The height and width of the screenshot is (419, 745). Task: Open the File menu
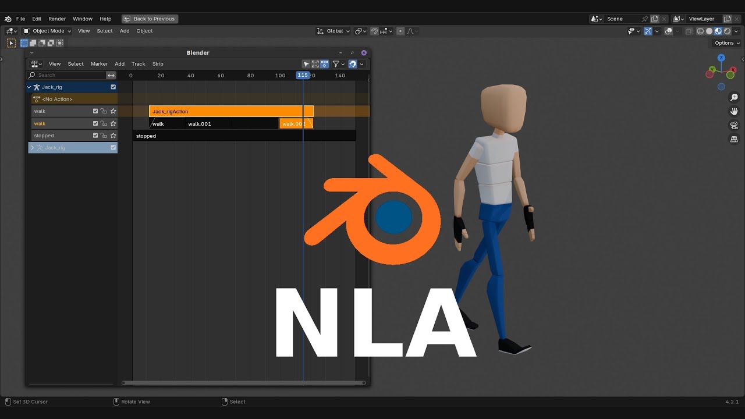tap(20, 19)
